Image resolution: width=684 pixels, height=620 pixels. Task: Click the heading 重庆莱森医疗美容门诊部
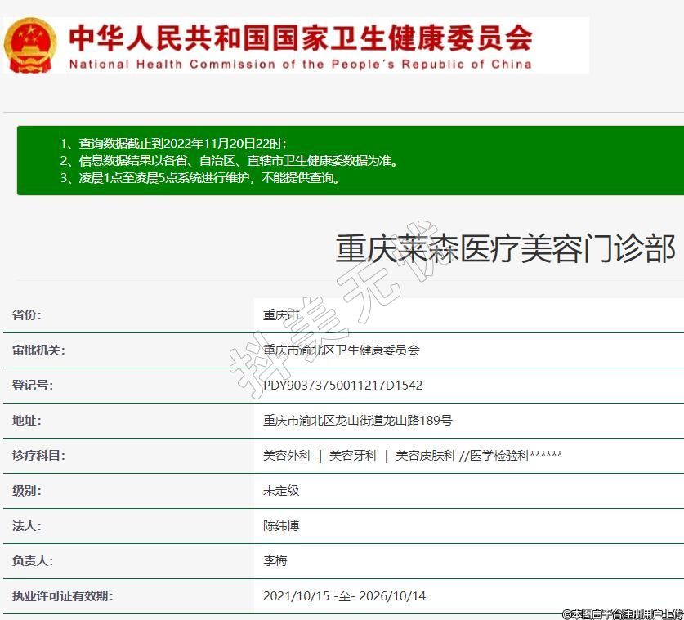tap(505, 248)
